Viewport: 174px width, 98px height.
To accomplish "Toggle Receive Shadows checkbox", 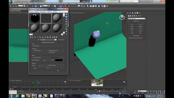I will point(33,57).
